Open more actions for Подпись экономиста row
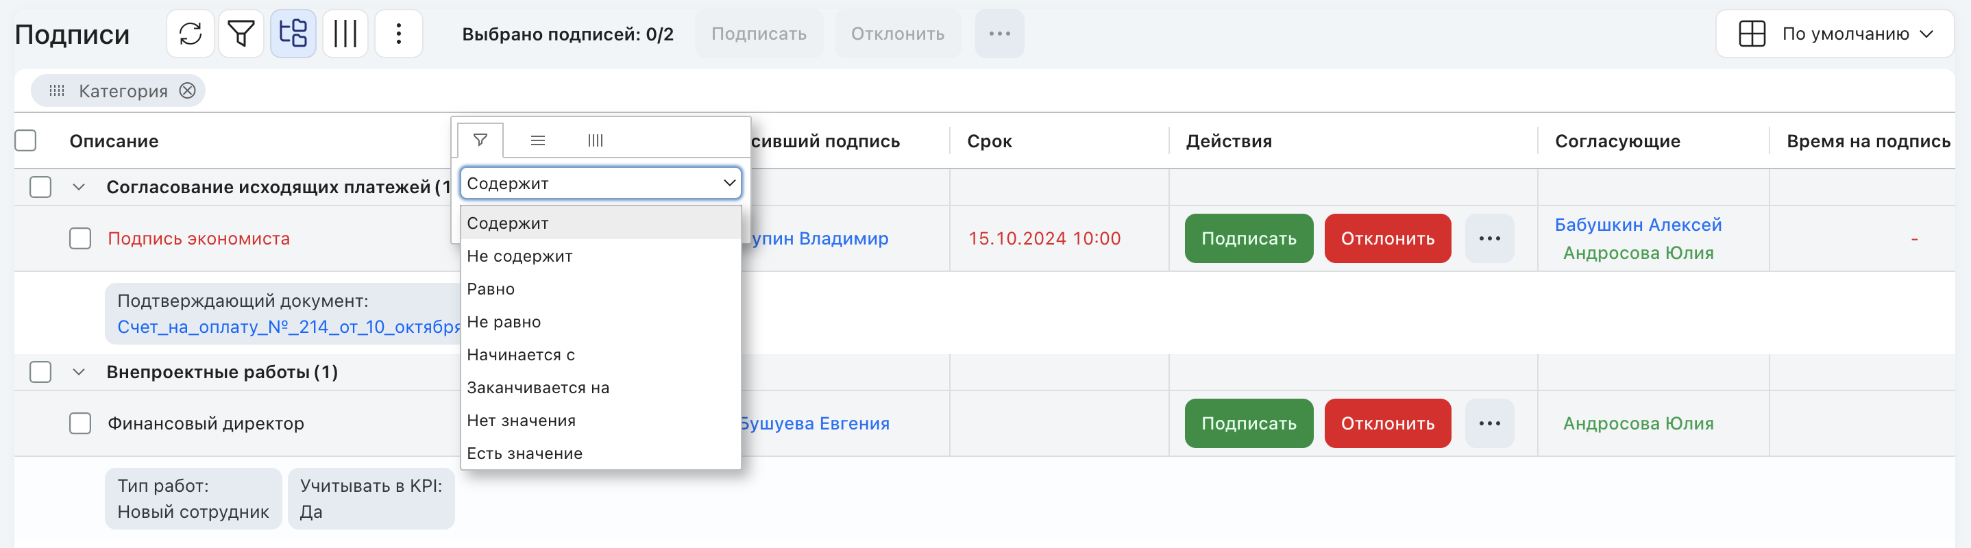This screenshot has height=548, width=1971. click(x=1489, y=238)
